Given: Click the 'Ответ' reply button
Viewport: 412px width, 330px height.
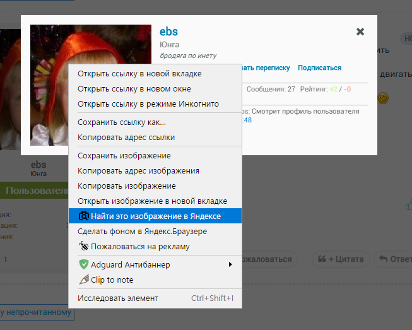Looking at the screenshot, I should [393, 259].
